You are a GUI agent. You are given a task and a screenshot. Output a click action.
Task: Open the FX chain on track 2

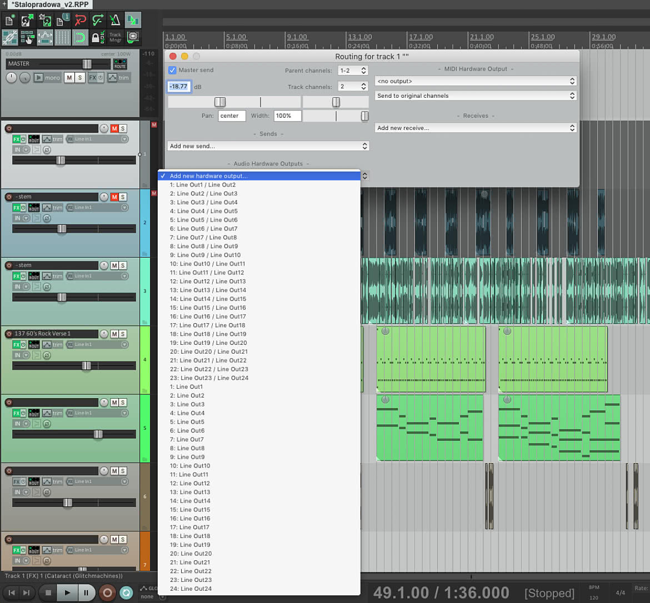point(17,208)
